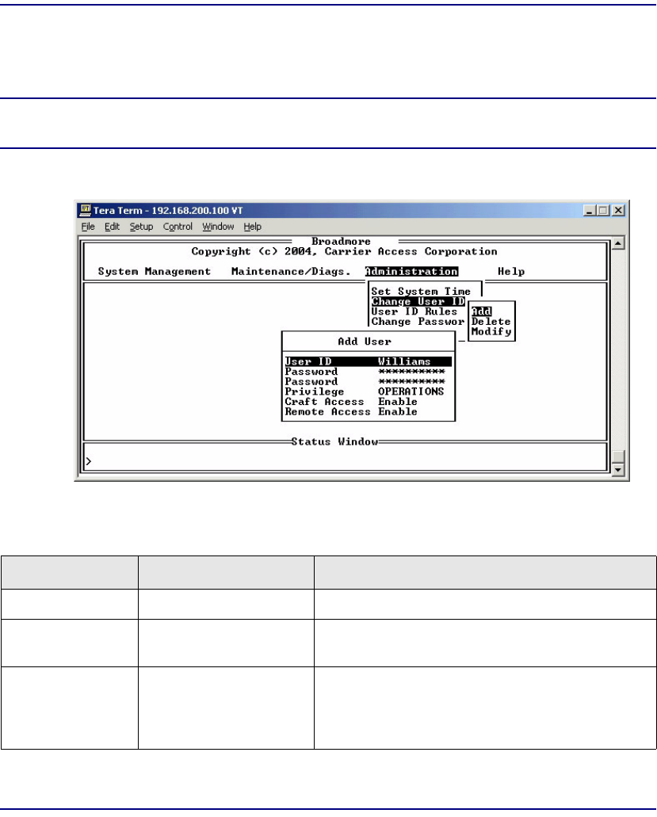The image size is (657, 817).
Task: Open the Setup menu
Action: tap(141, 227)
